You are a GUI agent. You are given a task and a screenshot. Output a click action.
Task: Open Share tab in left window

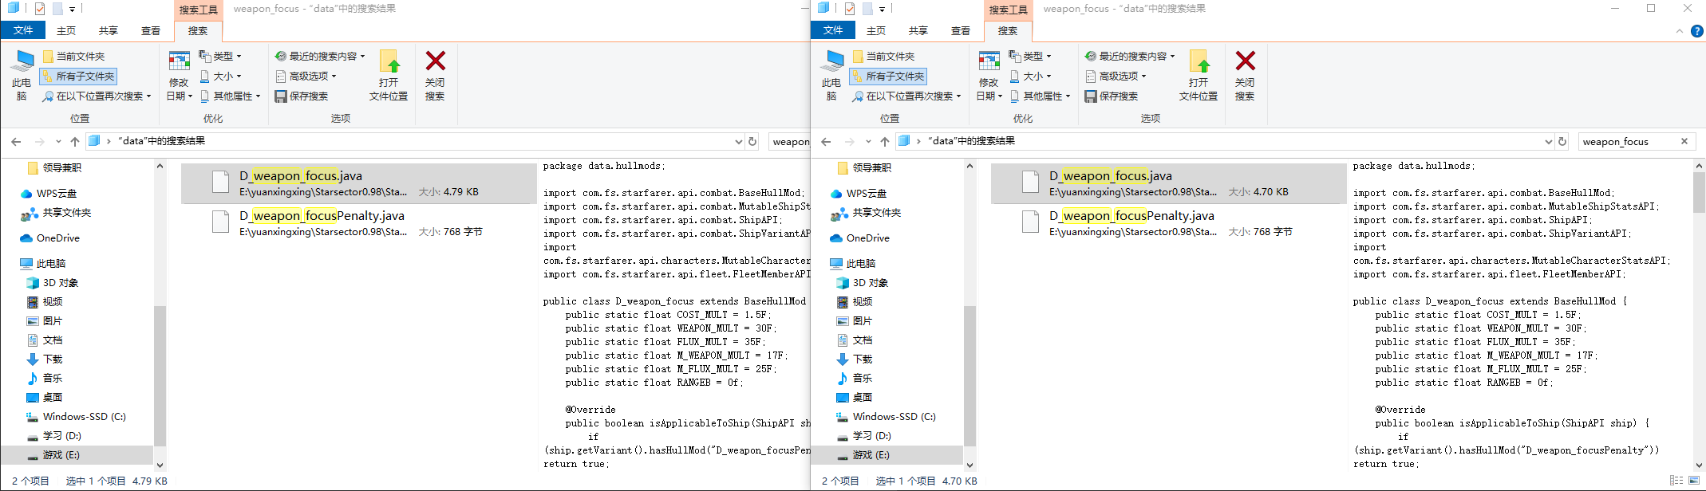pyautogui.click(x=109, y=30)
